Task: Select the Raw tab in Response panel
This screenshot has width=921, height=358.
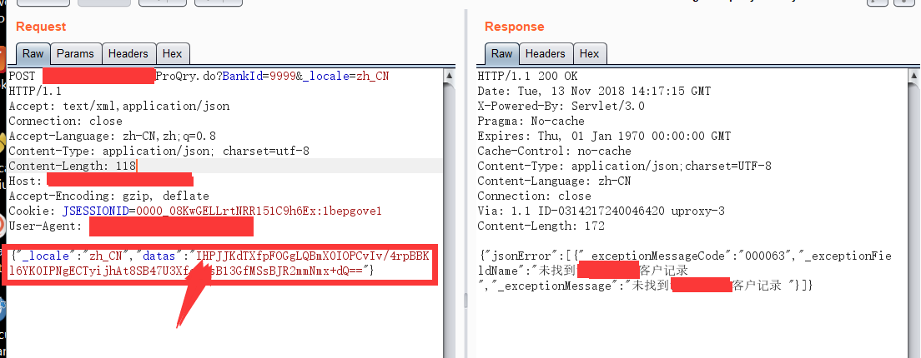Action: click(x=501, y=54)
